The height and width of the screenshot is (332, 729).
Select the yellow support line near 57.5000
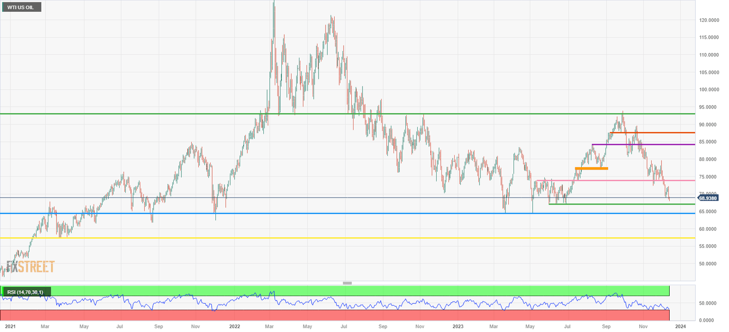(332, 238)
